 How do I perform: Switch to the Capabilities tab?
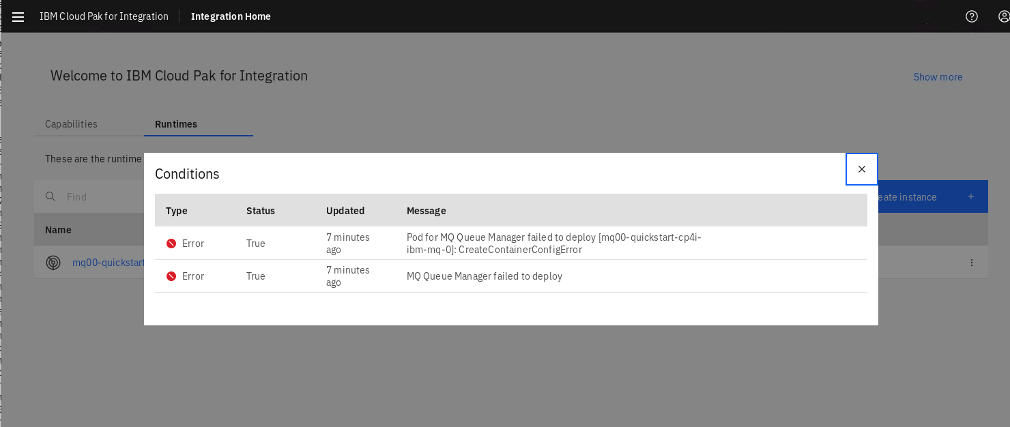71,124
